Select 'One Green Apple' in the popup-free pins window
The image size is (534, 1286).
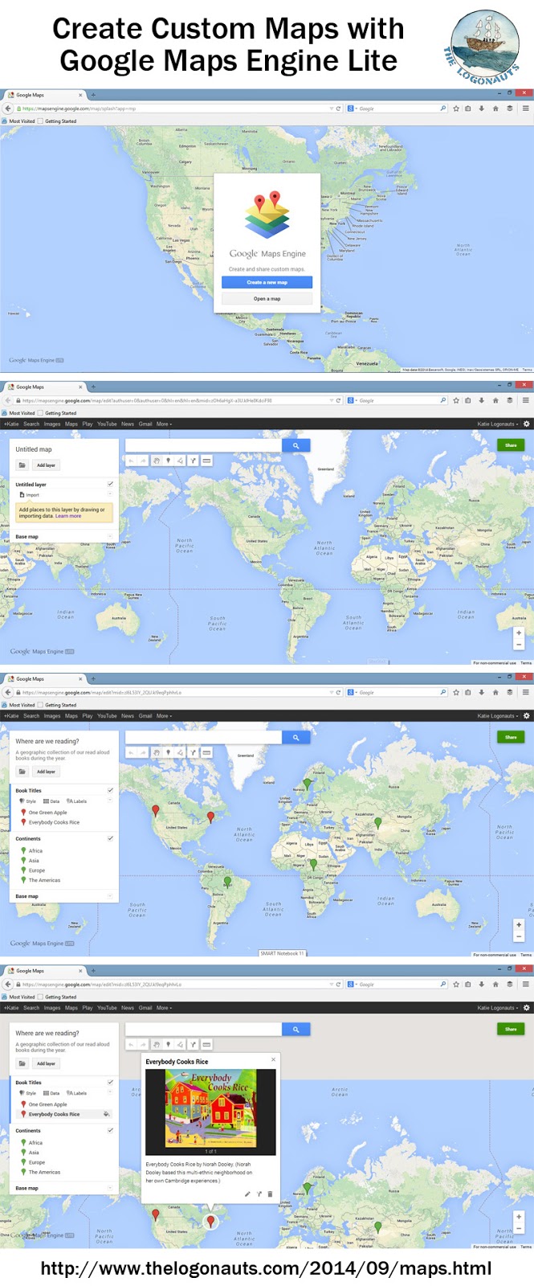(x=48, y=813)
